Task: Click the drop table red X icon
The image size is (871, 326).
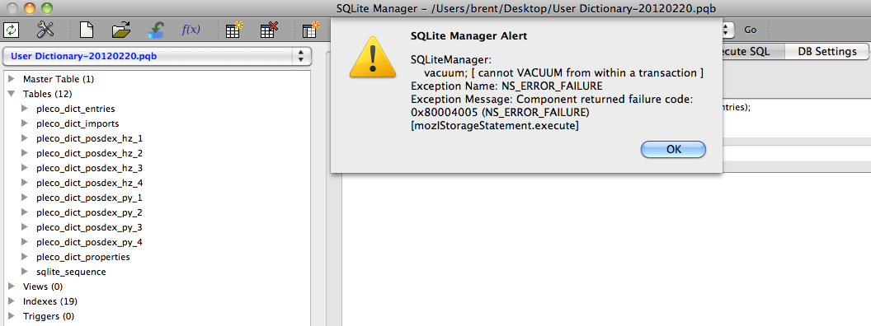Action: click(270, 30)
